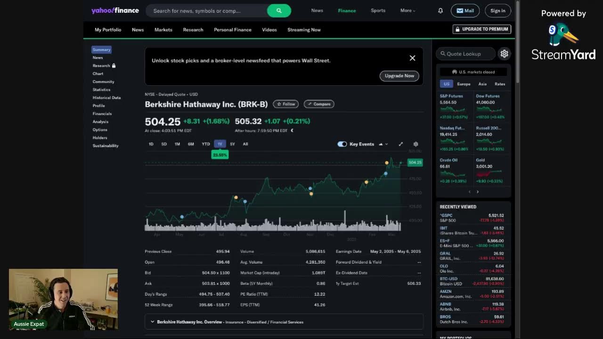Select the 1D chart range
Screen dimensions: 603x339
[151, 144]
